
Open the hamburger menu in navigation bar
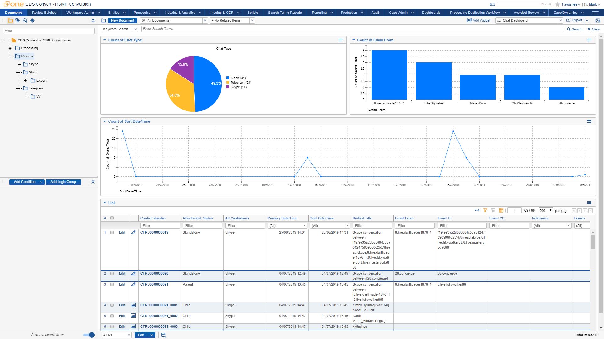pyautogui.click(x=595, y=13)
